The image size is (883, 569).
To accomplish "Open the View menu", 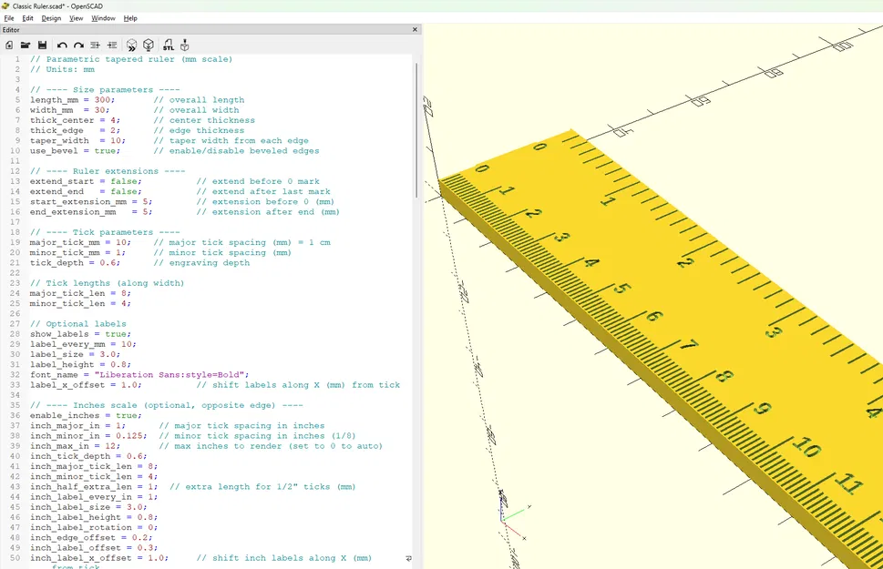I will click(x=76, y=18).
